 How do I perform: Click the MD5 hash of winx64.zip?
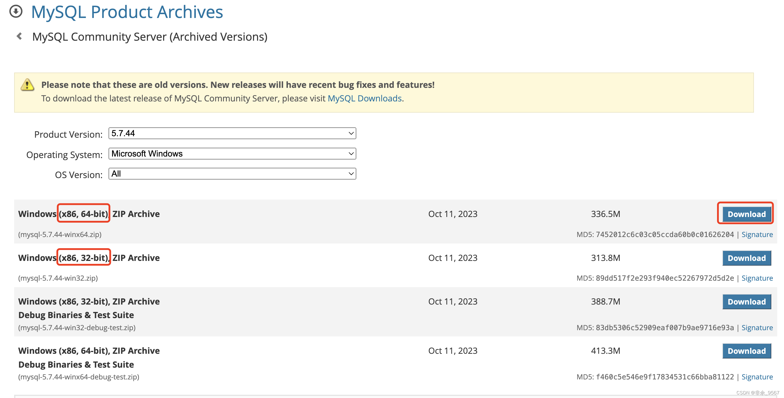click(665, 235)
